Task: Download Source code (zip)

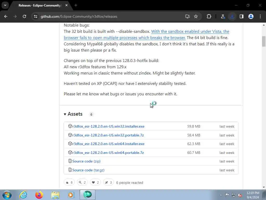Action: 86,161
